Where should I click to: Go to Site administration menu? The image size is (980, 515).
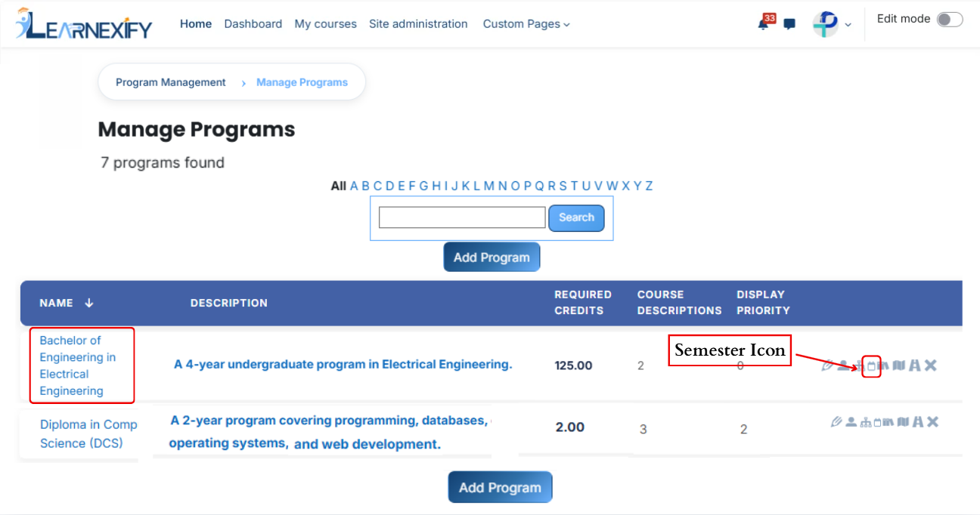[x=418, y=24]
